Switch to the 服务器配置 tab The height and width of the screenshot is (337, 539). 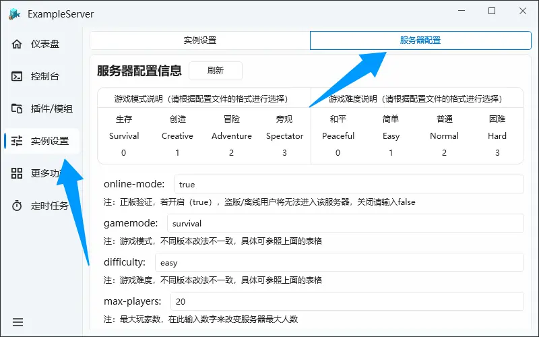click(420, 40)
